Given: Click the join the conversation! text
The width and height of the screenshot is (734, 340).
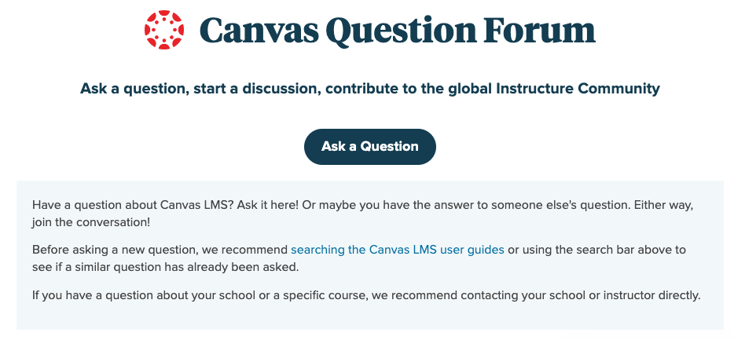Looking at the screenshot, I should click(91, 223).
